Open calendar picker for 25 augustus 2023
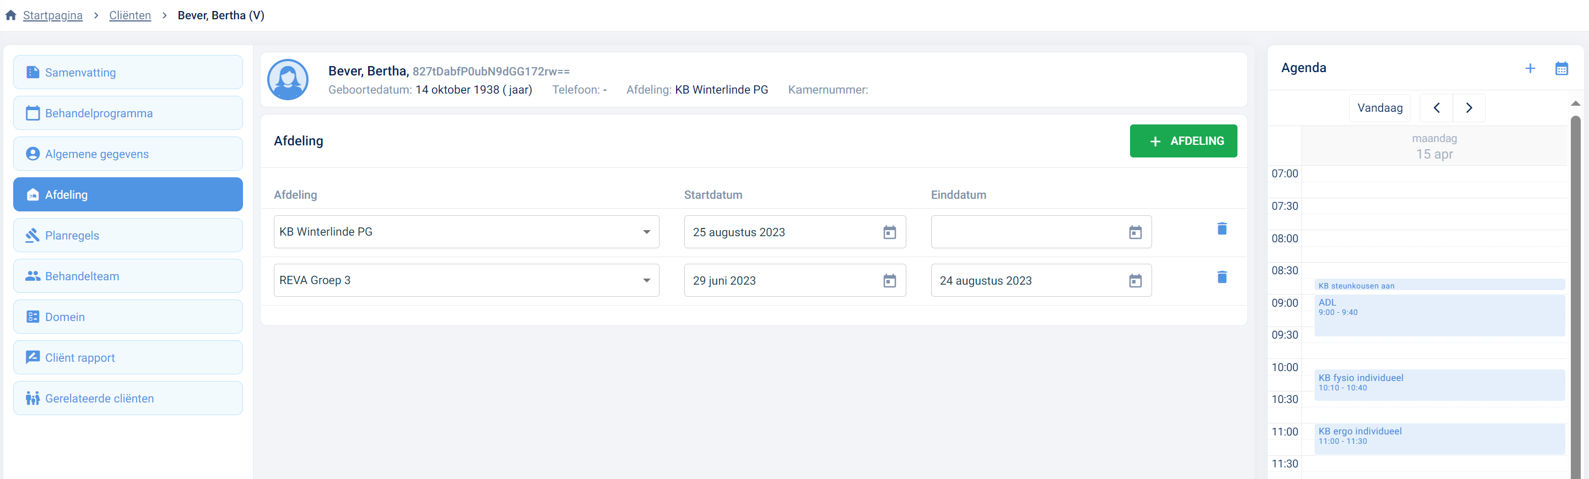This screenshot has width=1589, height=479. tap(889, 232)
